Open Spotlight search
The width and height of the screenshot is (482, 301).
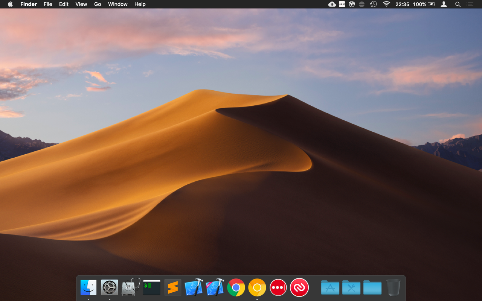pos(458,4)
